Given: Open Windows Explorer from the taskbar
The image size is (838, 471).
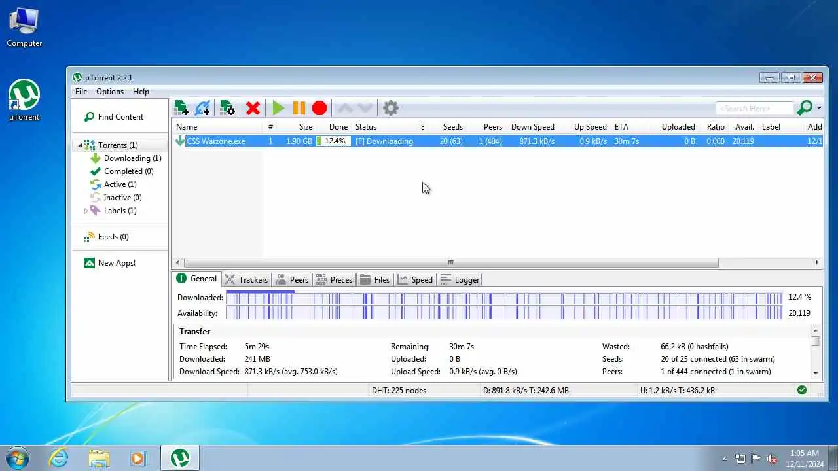Looking at the screenshot, I should coord(99,458).
